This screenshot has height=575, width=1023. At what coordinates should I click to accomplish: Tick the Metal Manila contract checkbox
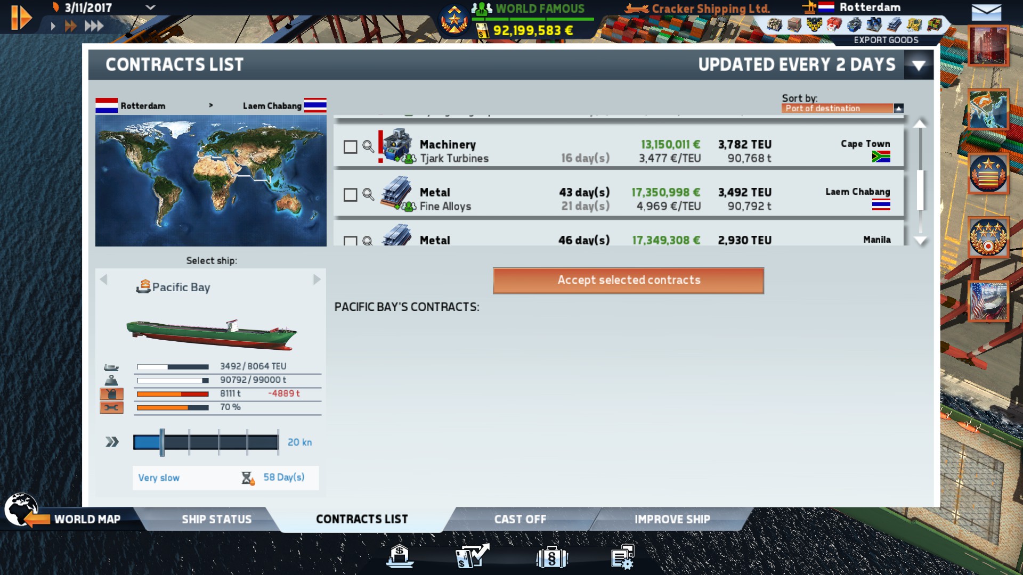click(350, 241)
